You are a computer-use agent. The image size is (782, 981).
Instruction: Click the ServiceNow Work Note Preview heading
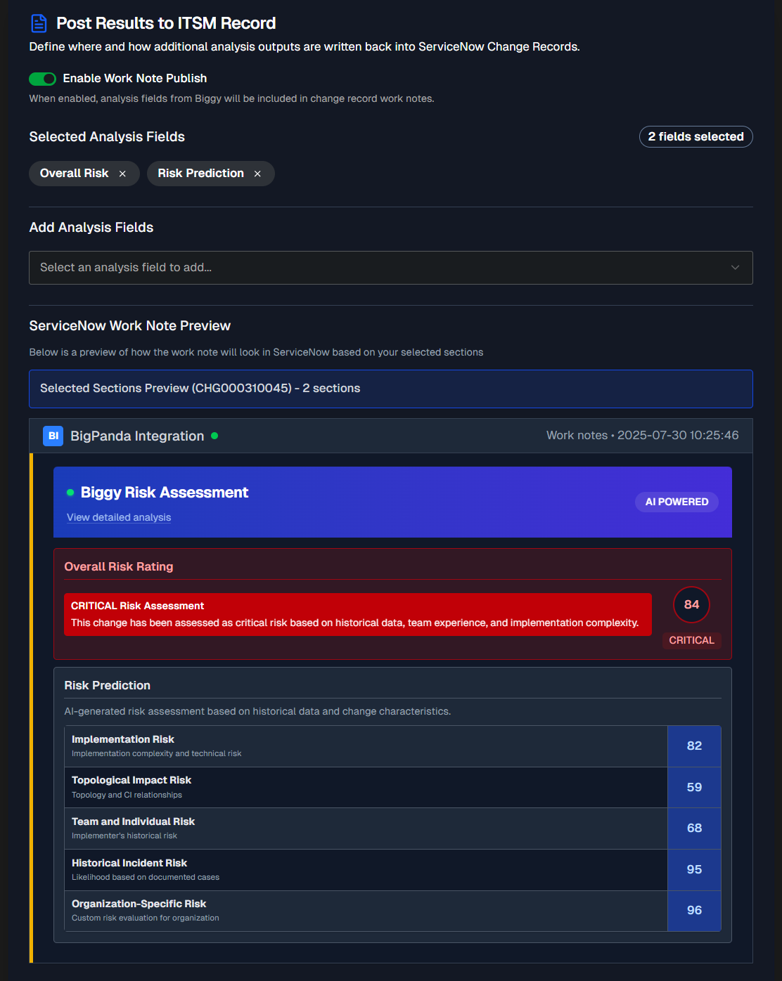click(x=129, y=326)
